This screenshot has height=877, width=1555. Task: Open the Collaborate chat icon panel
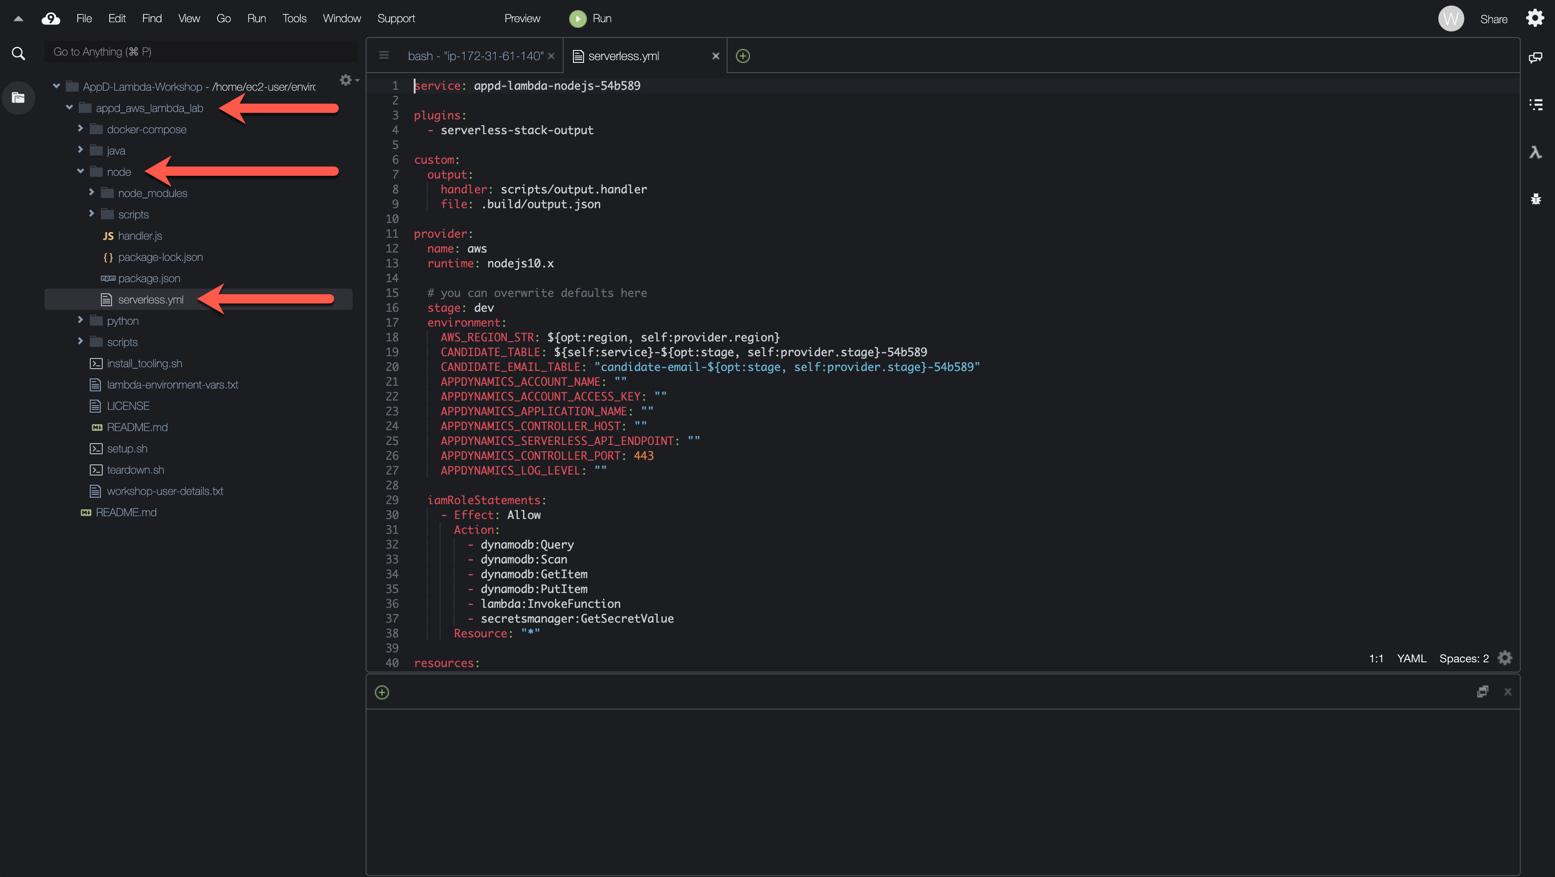click(1536, 57)
